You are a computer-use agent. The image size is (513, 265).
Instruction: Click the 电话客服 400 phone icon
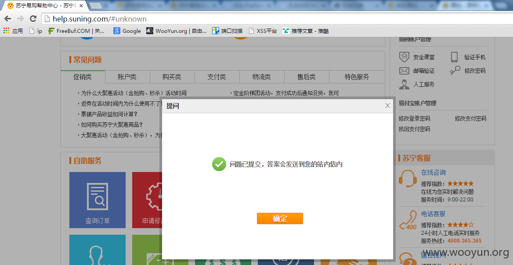408,220
